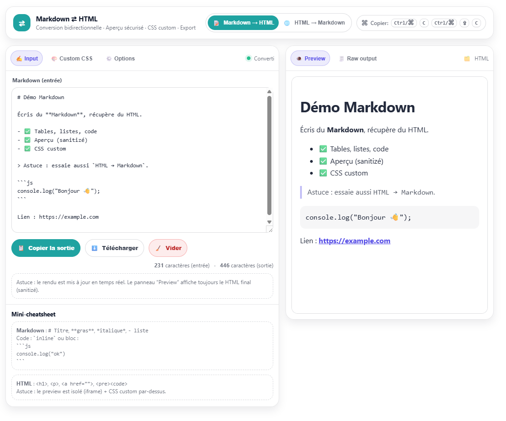The image size is (506, 421).
Task: Click the Markdown (entrée) label
Action: click(x=37, y=80)
